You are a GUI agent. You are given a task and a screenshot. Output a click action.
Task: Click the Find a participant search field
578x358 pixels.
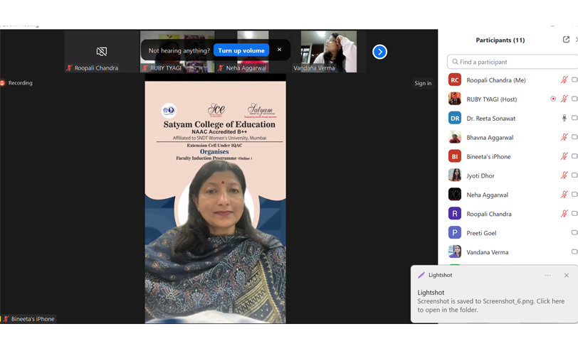click(x=513, y=62)
